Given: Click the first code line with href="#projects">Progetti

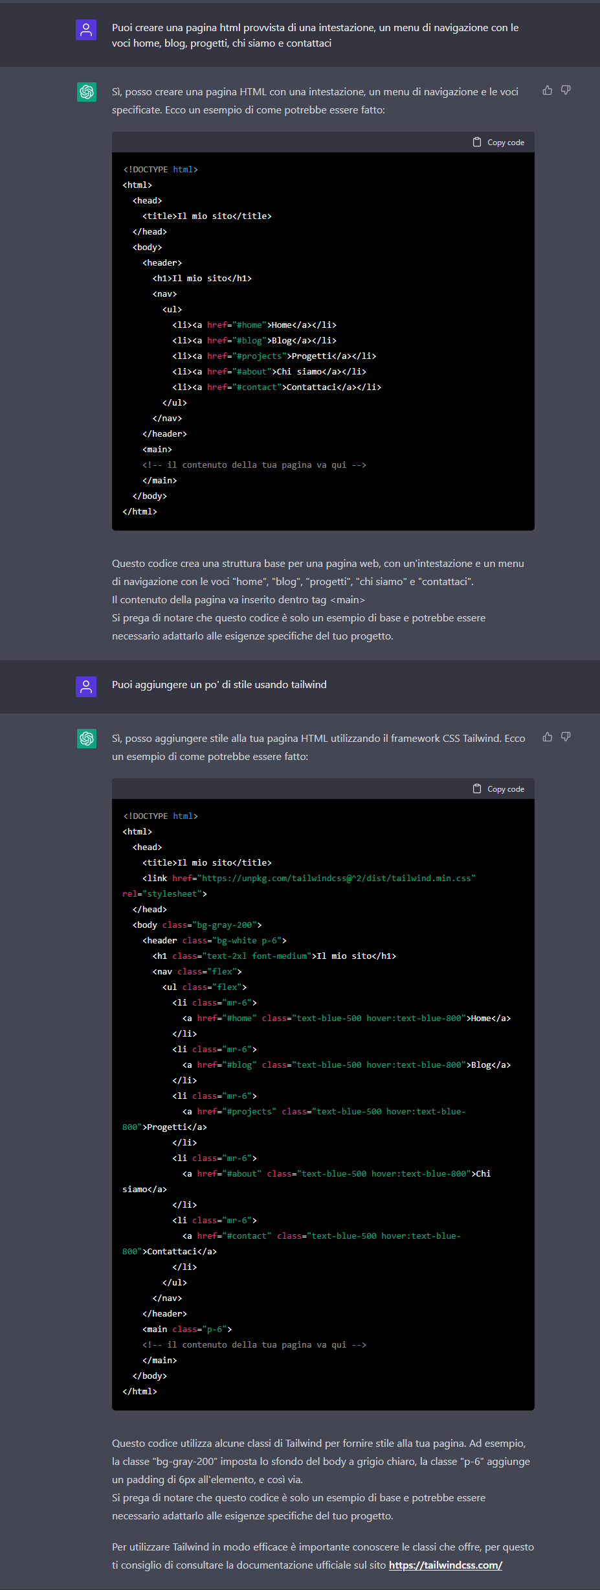Looking at the screenshot, I should tap(274, 356).
